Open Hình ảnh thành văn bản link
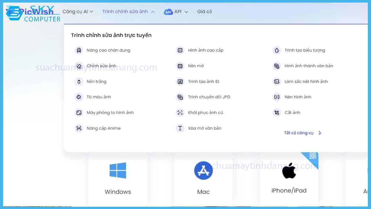The height and width of the screenshot is (209, 371). point(309,66)
